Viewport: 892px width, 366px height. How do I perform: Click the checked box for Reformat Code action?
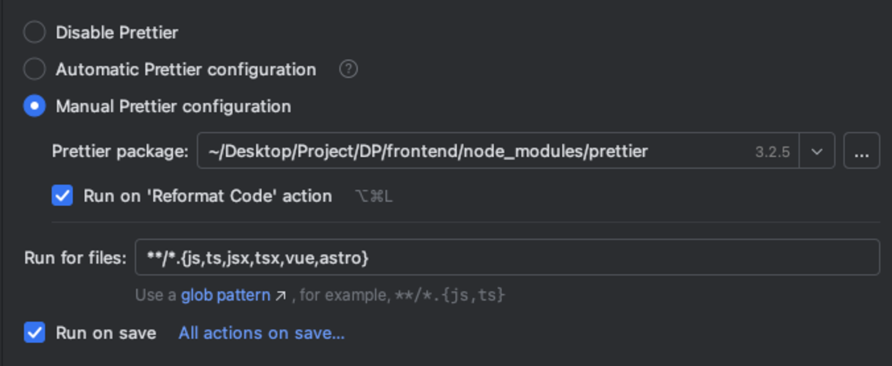62,196
